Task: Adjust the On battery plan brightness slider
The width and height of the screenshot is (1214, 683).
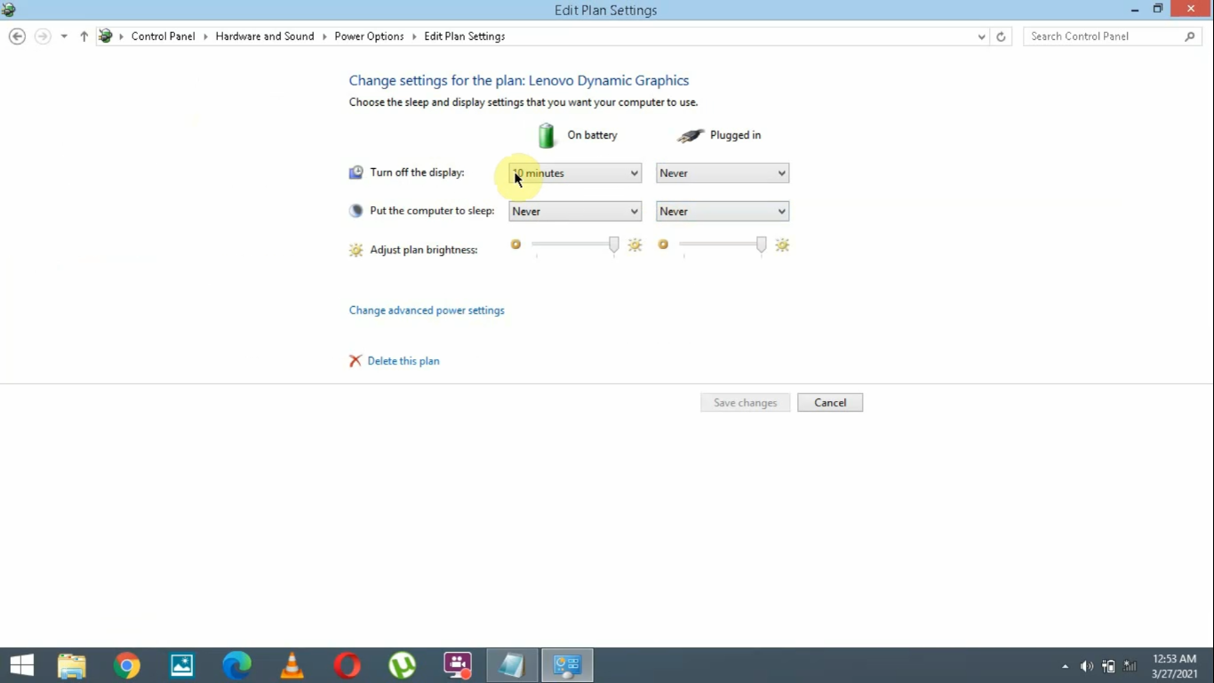Action: pyautogui.click(x=613, y=245)
